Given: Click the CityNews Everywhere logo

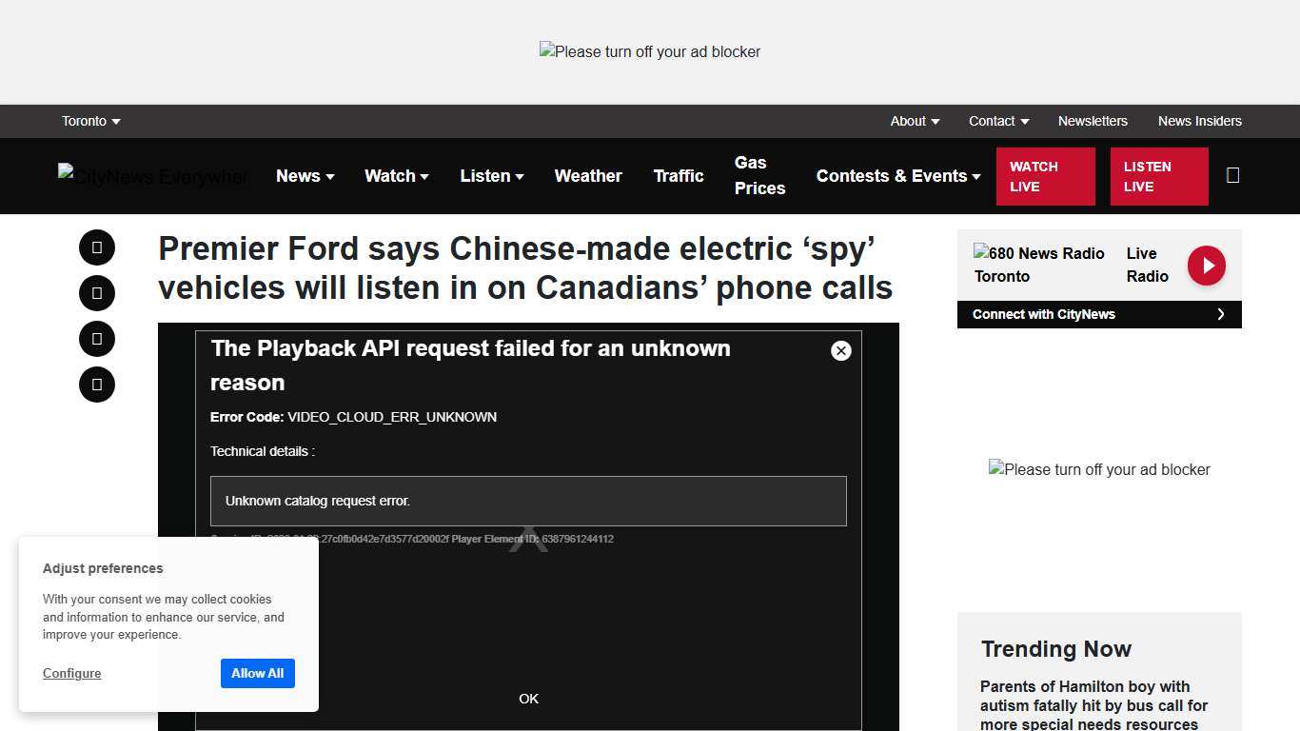Looking at the screenshot, I should pos(152,176).
